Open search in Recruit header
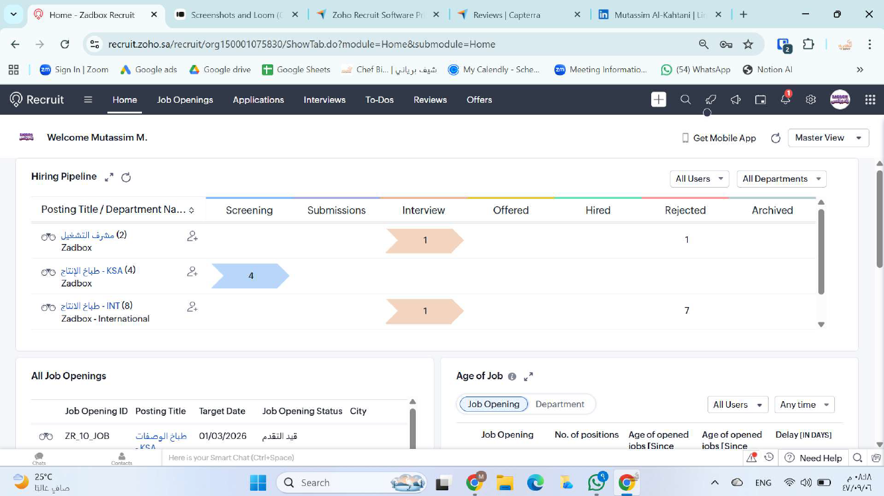Viewport: 884px width, 496px height. 686,99
